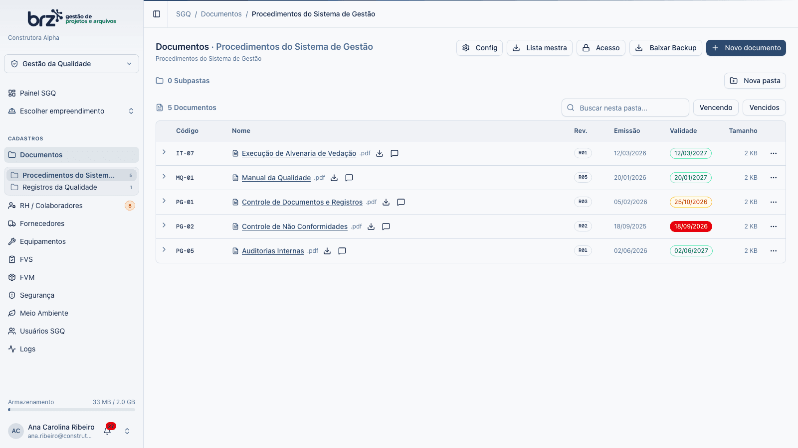
Task: Click the Config button
Action: pos(479,48)
